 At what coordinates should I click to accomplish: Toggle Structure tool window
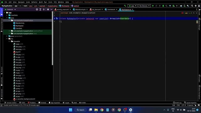pyautogui.click(x=2, y=70)
